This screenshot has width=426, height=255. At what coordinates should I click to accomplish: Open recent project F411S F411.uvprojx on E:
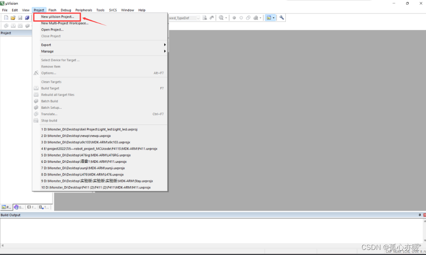[100, 149]
